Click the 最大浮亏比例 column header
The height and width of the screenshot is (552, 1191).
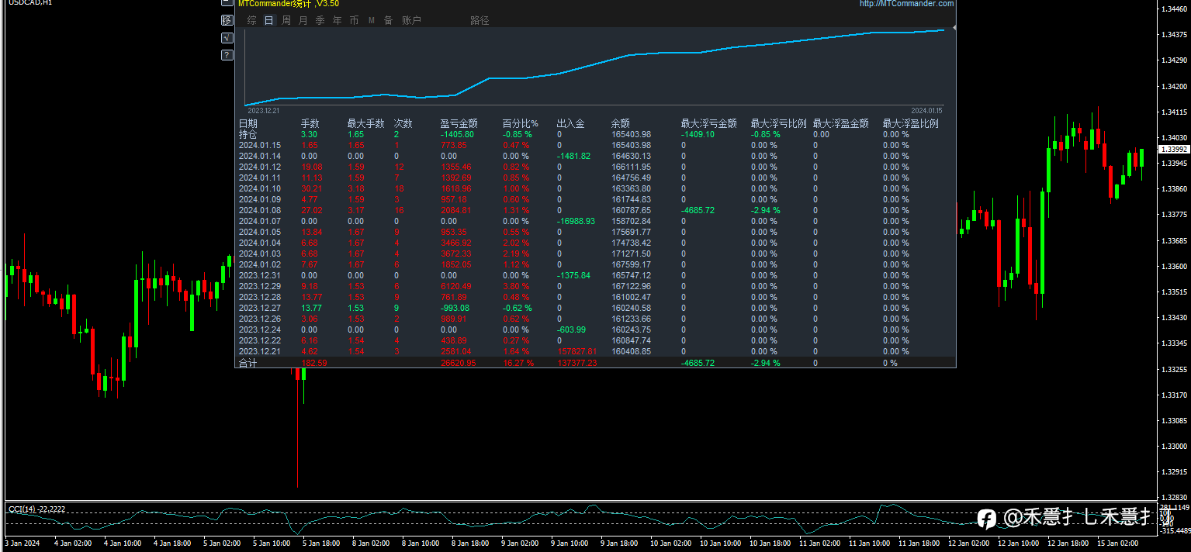778,123
